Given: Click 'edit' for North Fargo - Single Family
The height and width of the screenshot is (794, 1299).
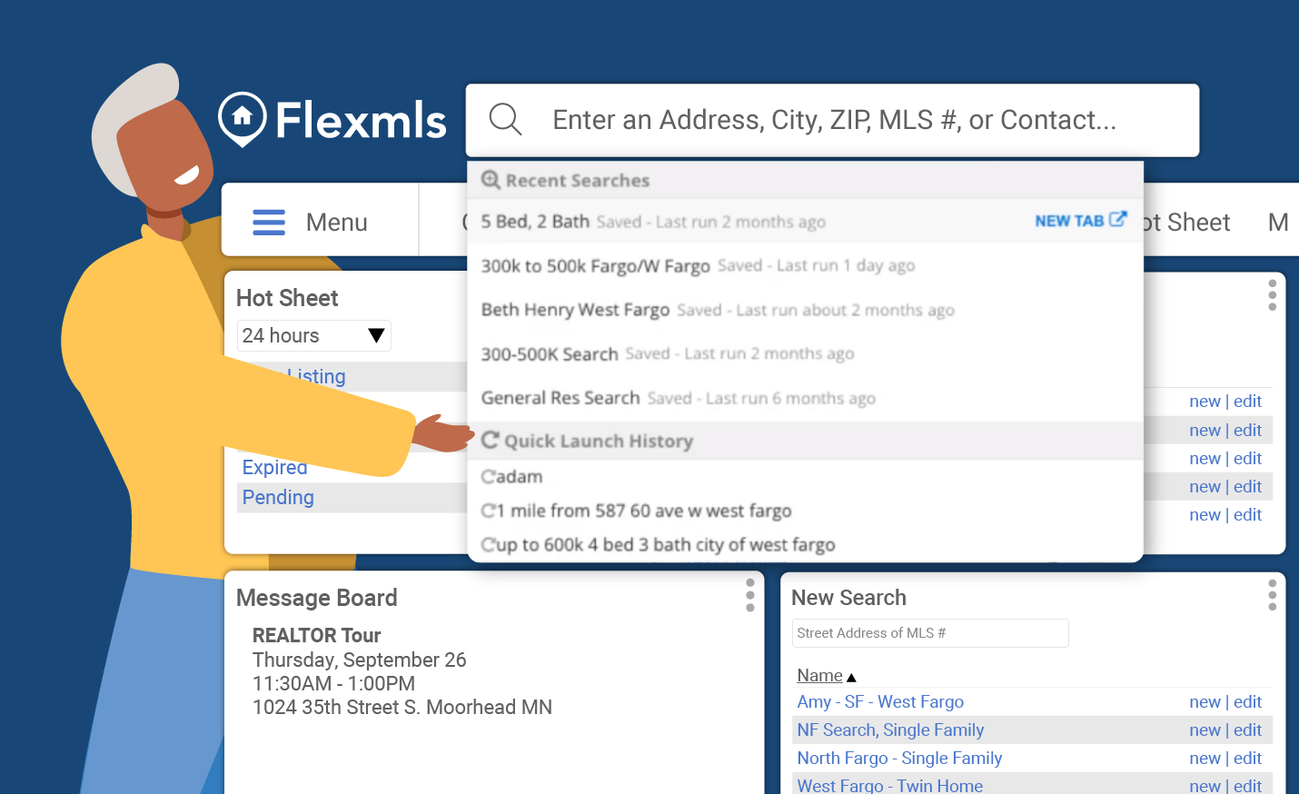Looking at the screenshot, I should (1247, 758).
